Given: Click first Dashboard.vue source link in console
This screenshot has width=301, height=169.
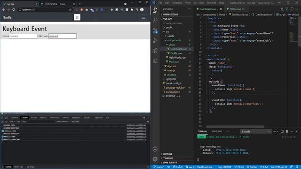Looking at the screenshot, I should pos(136,125).
